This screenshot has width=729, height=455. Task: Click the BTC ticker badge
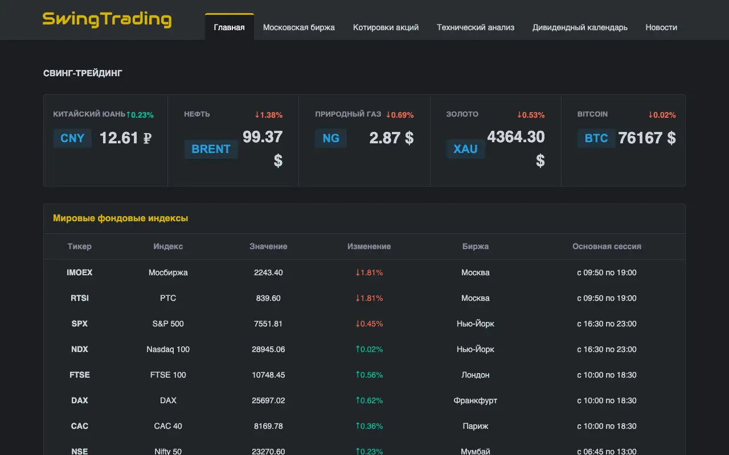pyautogui.click(x=596, y=138)
